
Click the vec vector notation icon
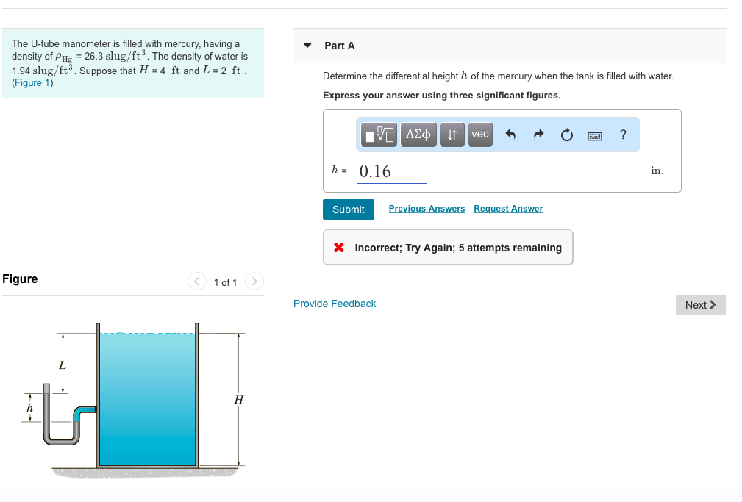coord(479,135)
